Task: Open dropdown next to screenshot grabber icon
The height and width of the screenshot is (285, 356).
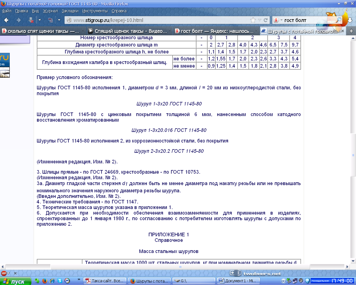Action: coord(59,20)
